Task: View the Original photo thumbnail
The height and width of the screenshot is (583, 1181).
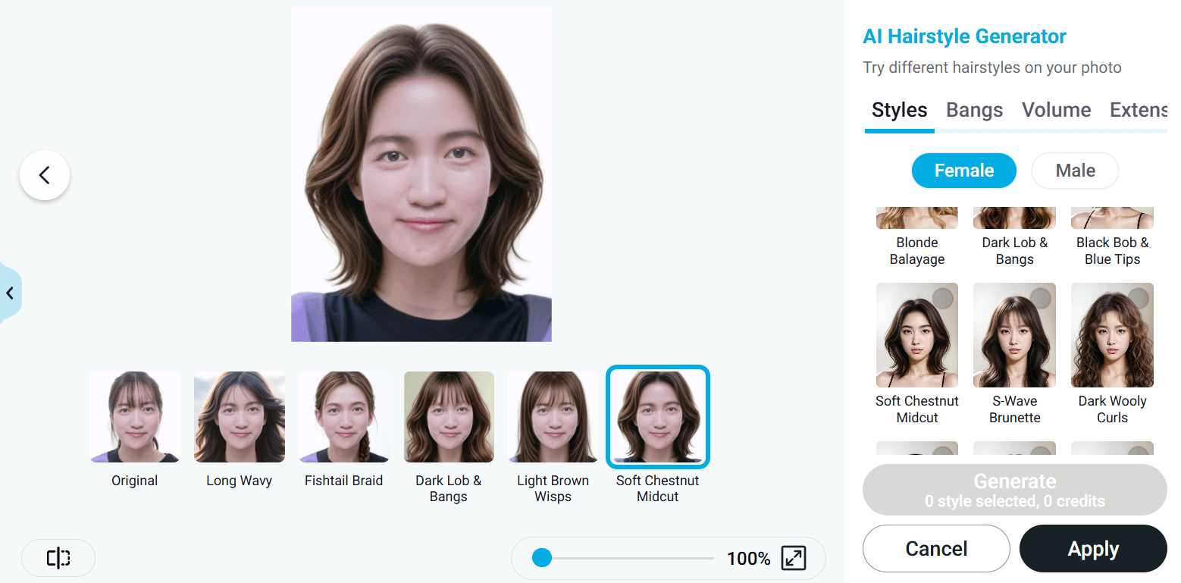Action: click(x=135, y=418)
